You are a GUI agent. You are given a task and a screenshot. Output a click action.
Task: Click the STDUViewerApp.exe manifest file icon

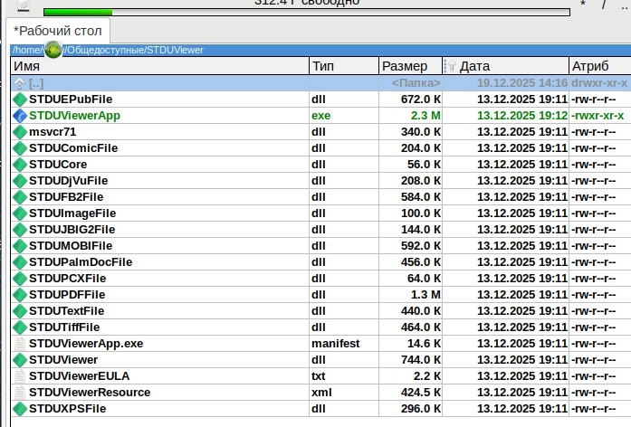(21, 344)
